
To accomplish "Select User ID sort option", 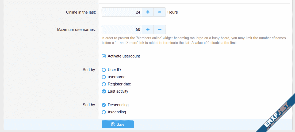I will coord(104,70).
